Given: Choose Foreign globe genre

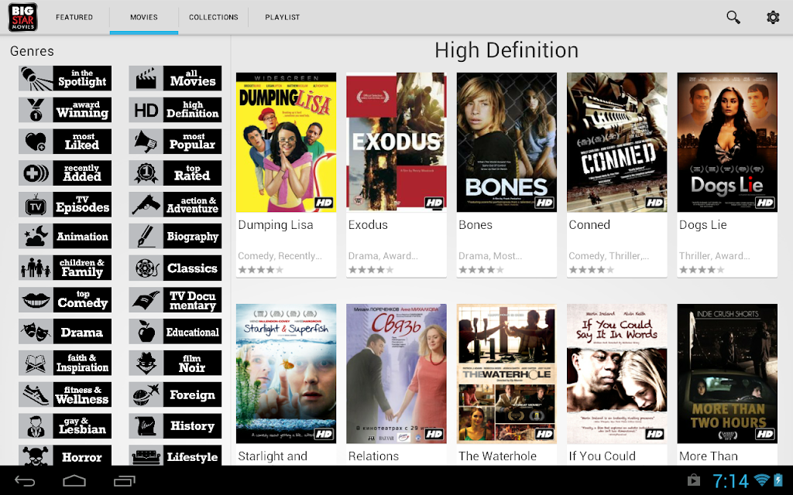Looking at the screenshot, I should [175, 394].
